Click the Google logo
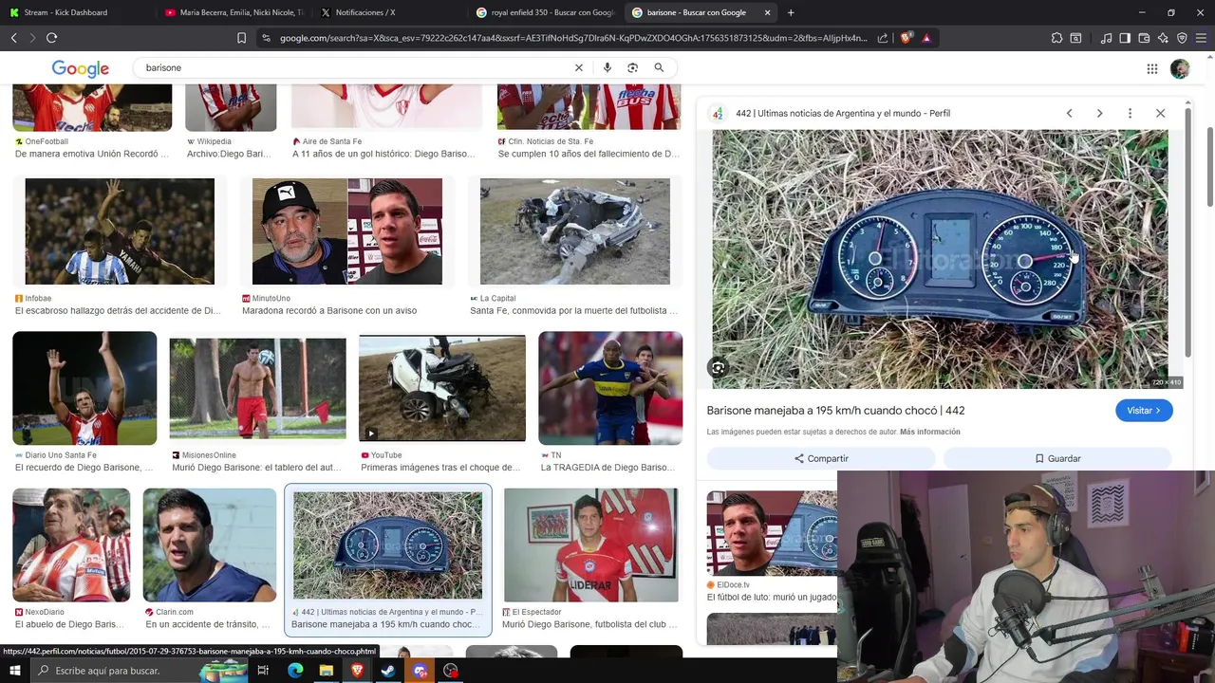The width and height of the screenshot is (1215, 683). [x=81, y=68]
